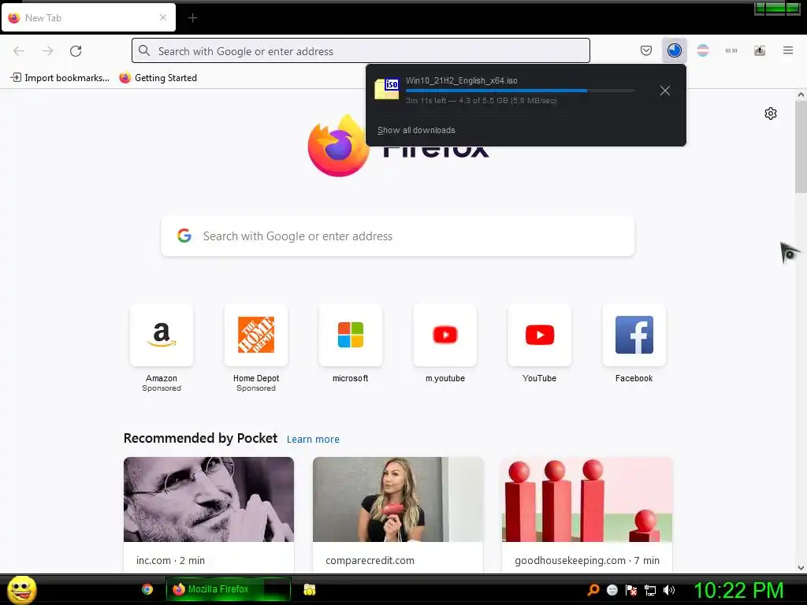Click the 10:22 PM clock
This screenshot has height=605, width=807.
(738, 590)
